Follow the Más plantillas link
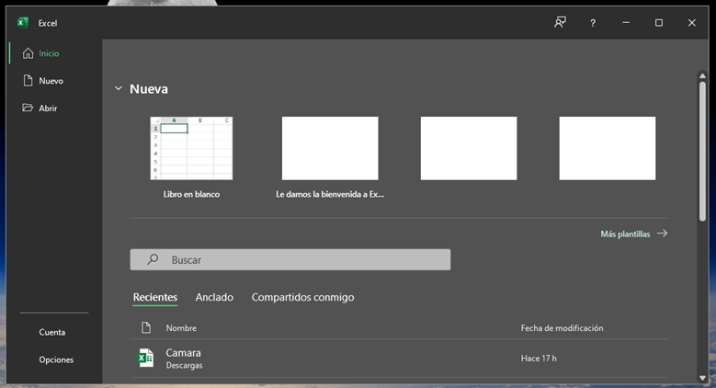 pyautogui.click(x=634, y=234)
